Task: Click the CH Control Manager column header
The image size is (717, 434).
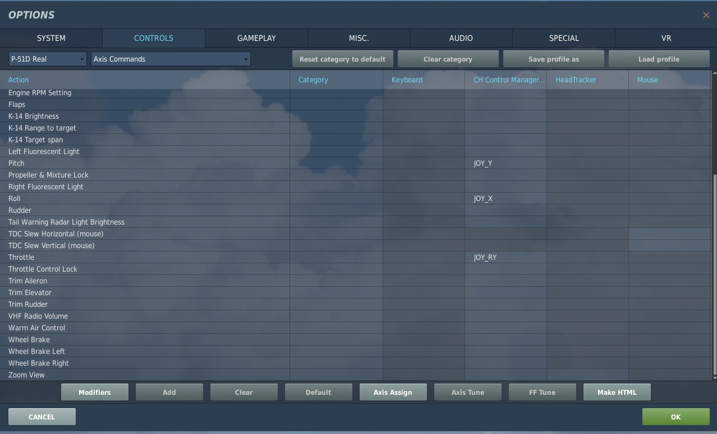Action: coord(505,80)
